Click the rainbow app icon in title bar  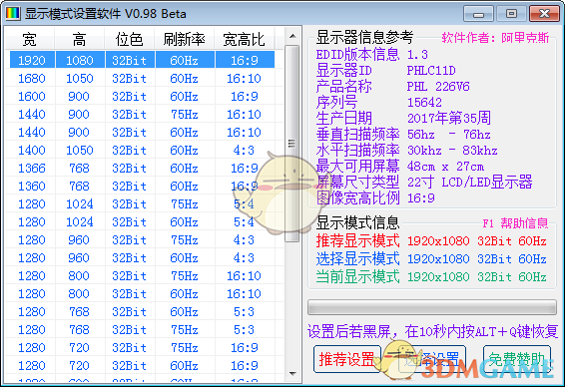point(13,13)
